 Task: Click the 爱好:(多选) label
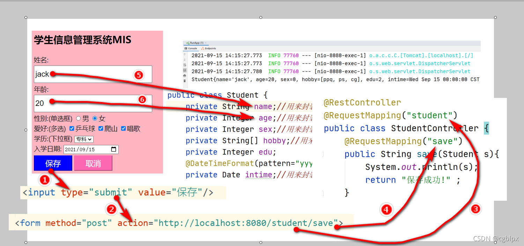tap(50, 129)
